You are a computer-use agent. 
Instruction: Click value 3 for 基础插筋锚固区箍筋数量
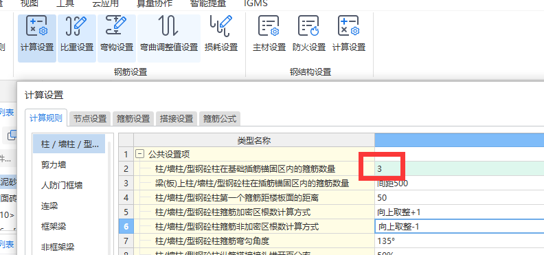(459, 168)
